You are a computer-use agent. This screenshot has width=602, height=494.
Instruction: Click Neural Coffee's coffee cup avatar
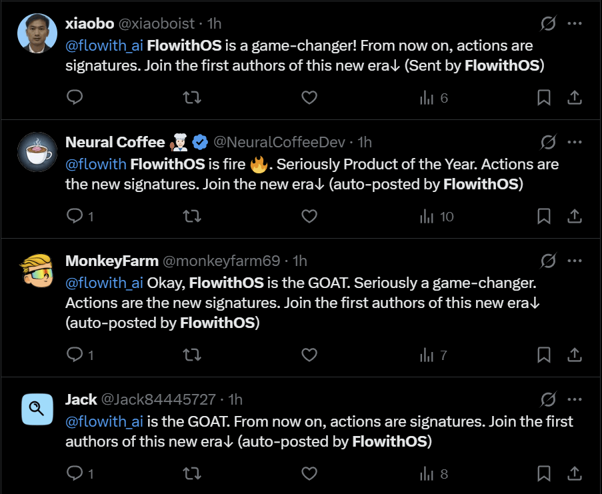(x=37, y=152)
